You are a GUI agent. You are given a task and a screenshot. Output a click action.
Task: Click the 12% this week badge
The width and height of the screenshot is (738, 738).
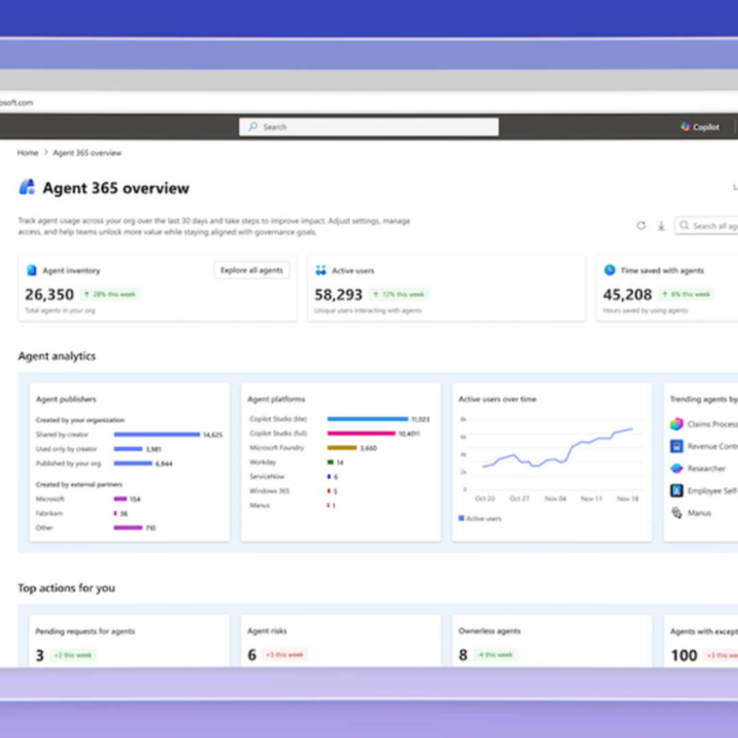point(398,294)
